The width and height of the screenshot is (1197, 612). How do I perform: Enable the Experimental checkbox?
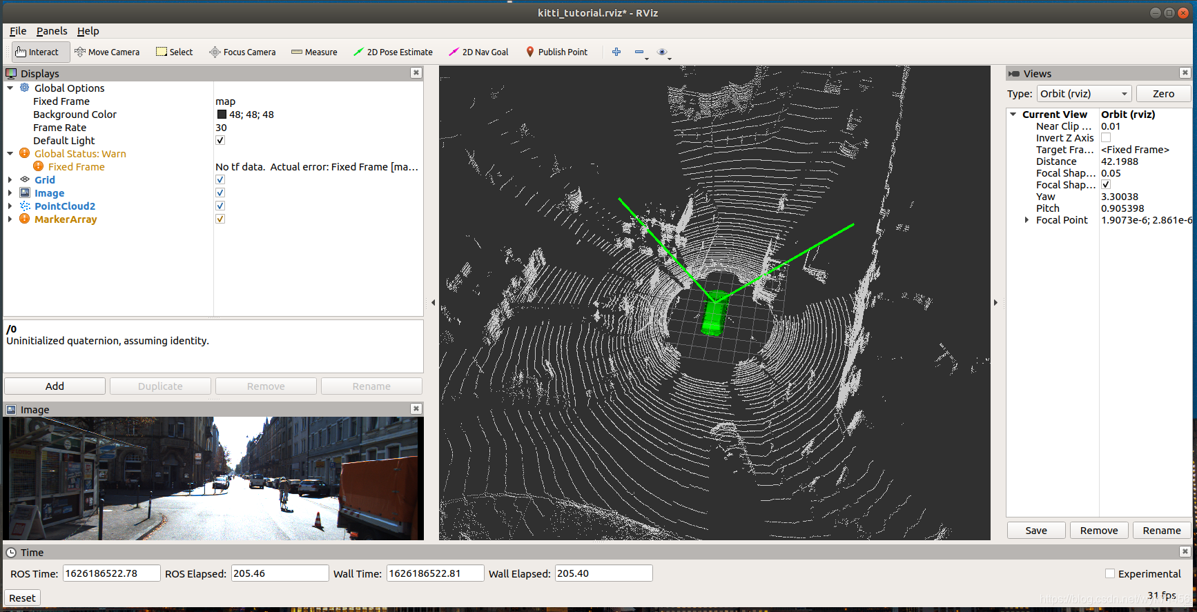coord(1110,573)
